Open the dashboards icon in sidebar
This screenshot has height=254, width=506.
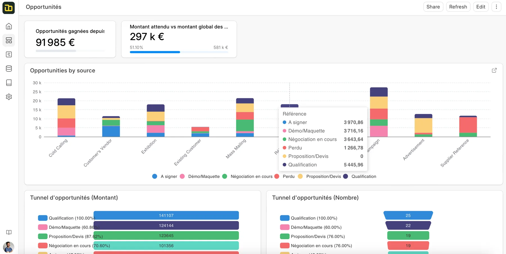(x=9, y=40)
